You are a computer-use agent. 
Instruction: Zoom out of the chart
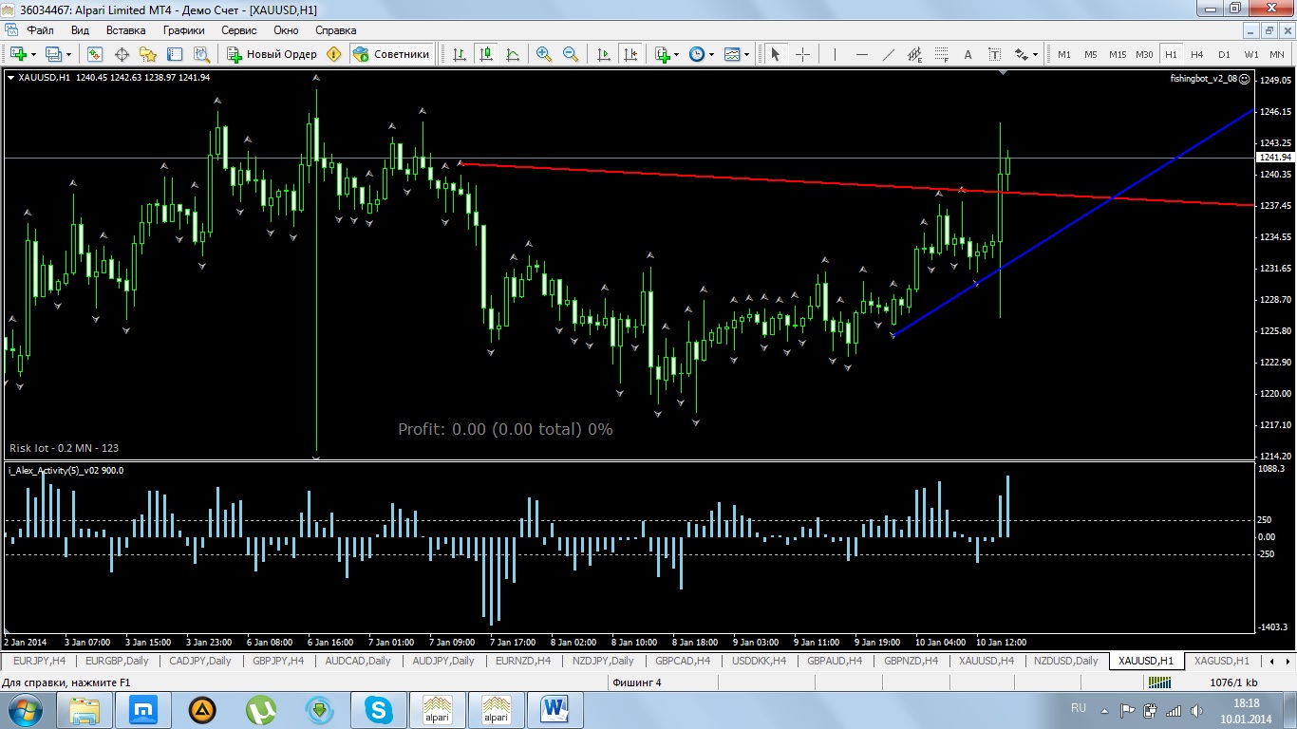[x=571, y=54]
